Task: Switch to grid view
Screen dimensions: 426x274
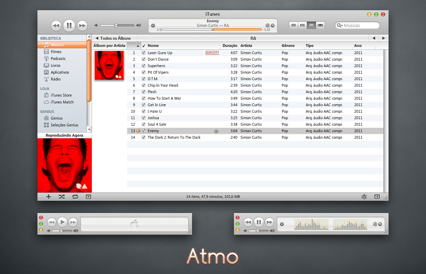Action: tap(311, 25)
